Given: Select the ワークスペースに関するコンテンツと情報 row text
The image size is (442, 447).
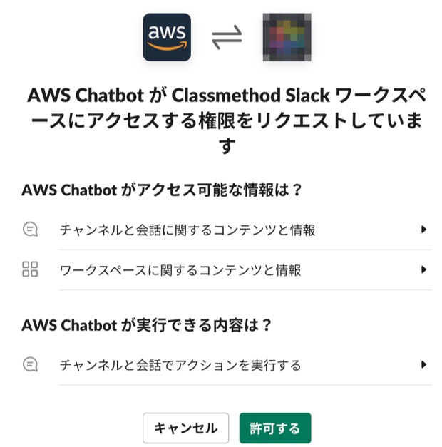Looking at the screenshot, I should [180, 270].
